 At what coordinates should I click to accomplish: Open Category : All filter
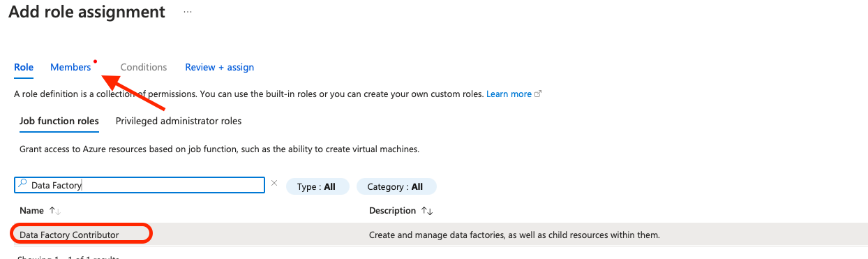[x=396, y=186]
